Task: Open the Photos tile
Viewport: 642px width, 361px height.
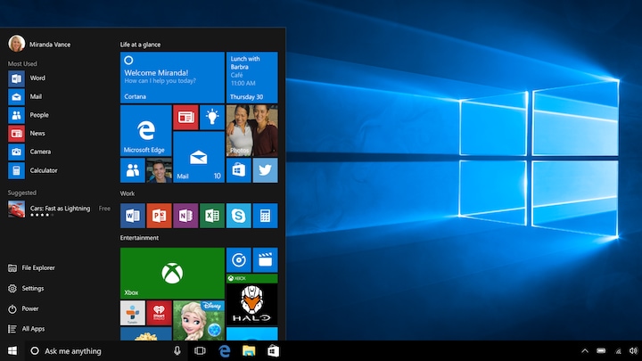Action: [x=251, y=130]
